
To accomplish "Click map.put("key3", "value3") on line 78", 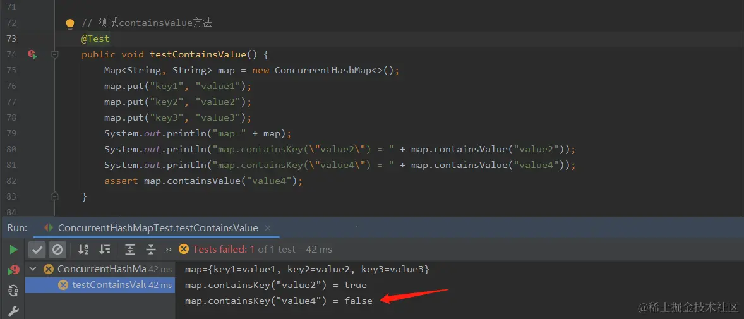I will tap(178, 117).
